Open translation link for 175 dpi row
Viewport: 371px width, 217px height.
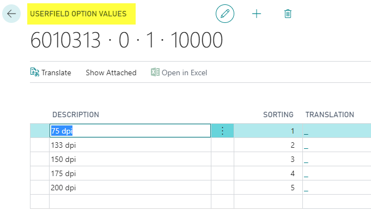(x=306, y=177)
